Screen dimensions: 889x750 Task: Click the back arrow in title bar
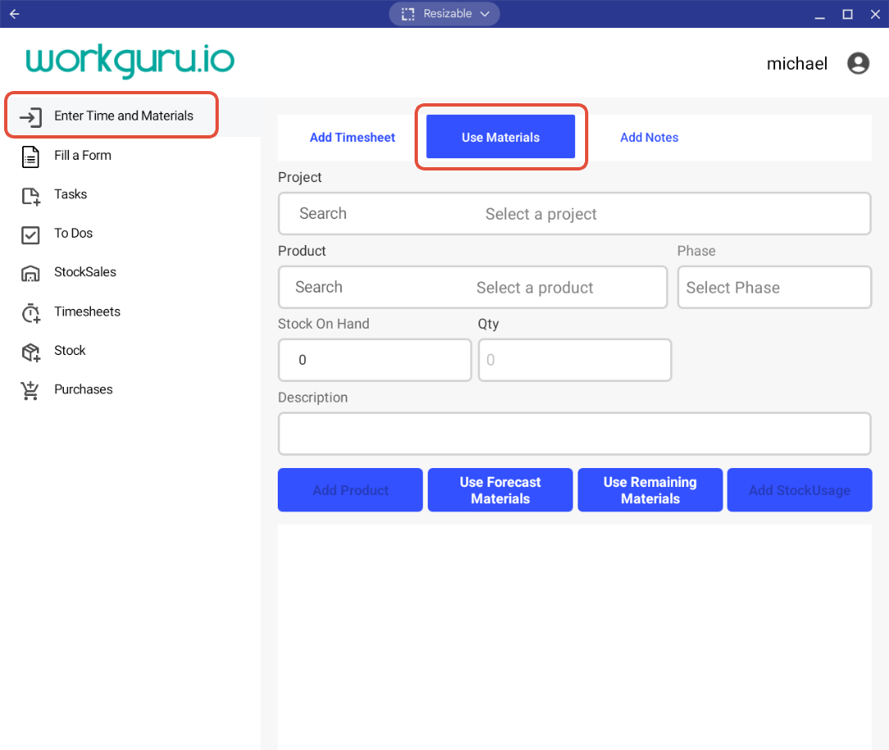(x=15, y=14)
